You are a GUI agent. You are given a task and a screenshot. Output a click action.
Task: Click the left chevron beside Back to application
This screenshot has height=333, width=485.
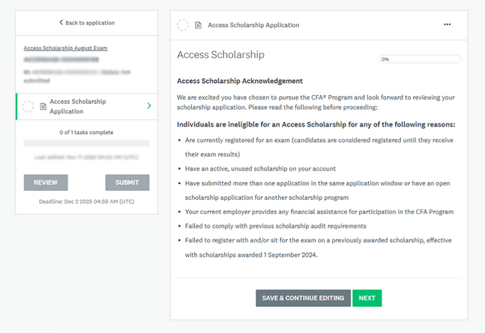click(x=61, y=23)
